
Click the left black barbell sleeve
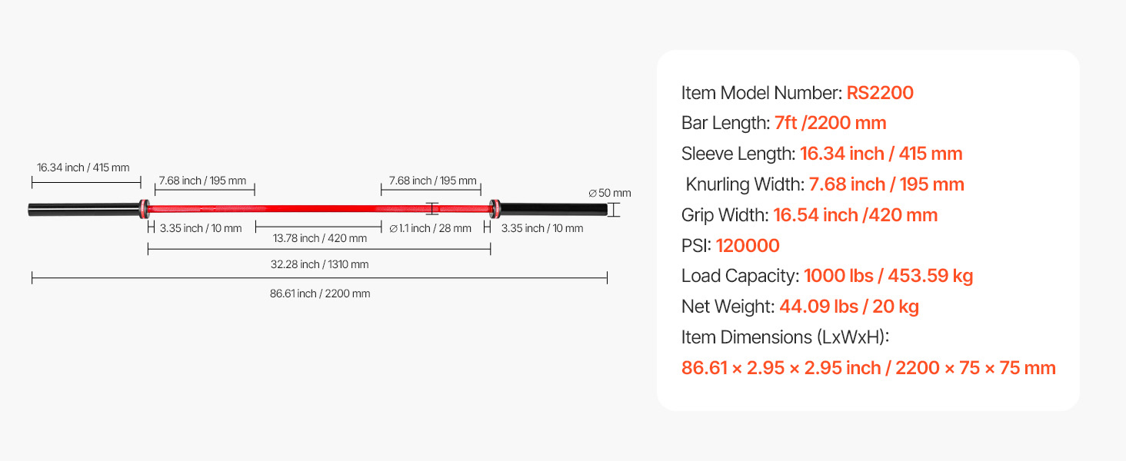click(83, 209)
